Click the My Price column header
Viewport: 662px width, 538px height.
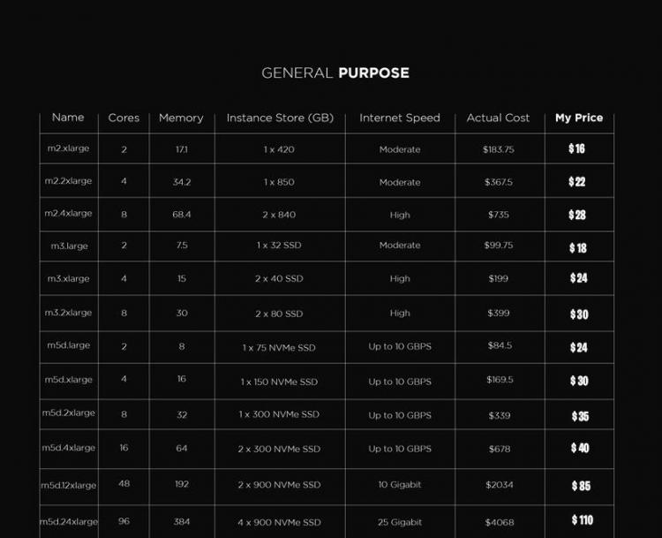(x=579, y=118)
